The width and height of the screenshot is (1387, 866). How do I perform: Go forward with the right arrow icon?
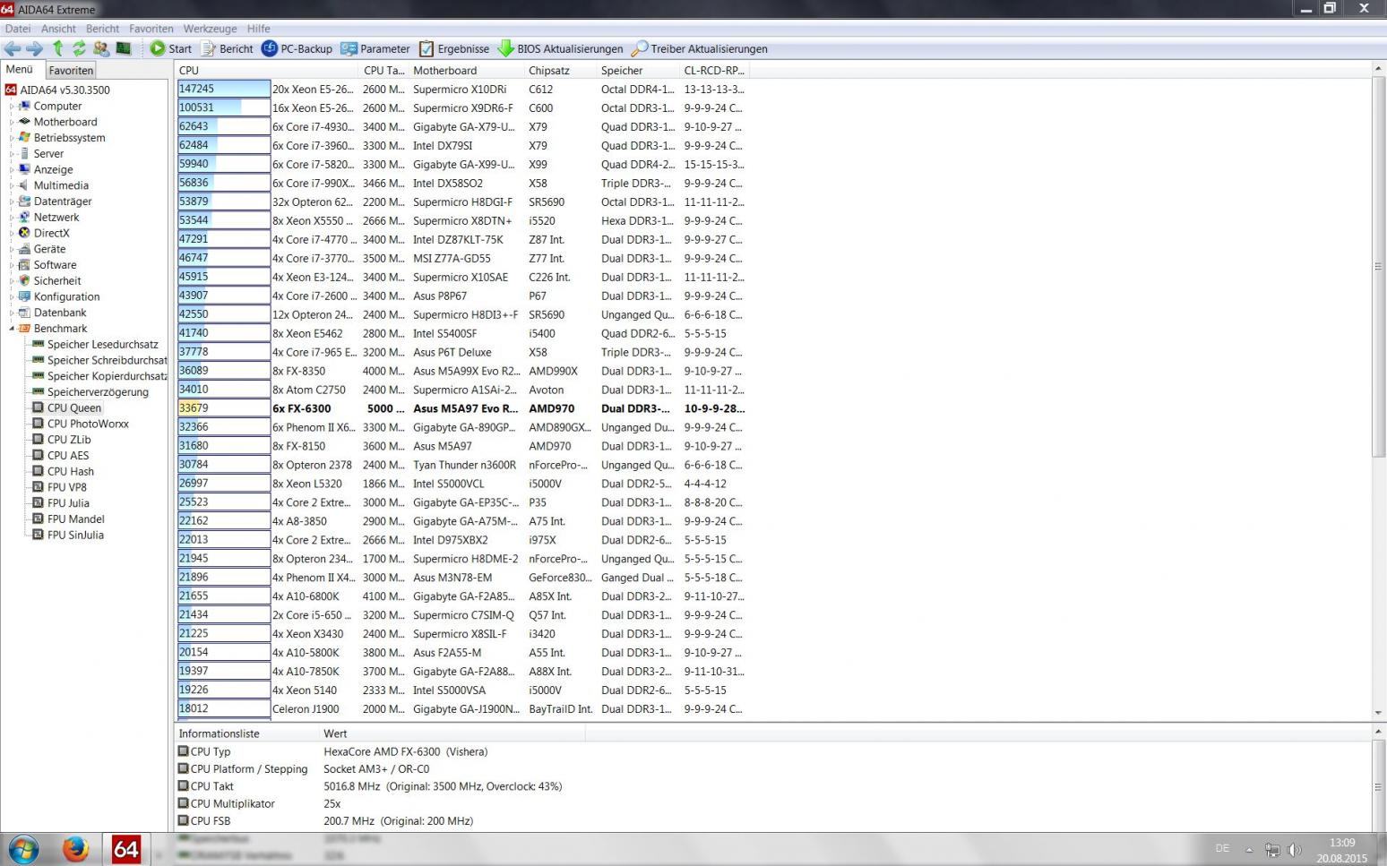click(35, 48)
